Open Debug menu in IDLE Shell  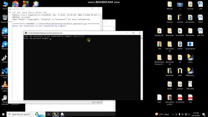(24, 12)
